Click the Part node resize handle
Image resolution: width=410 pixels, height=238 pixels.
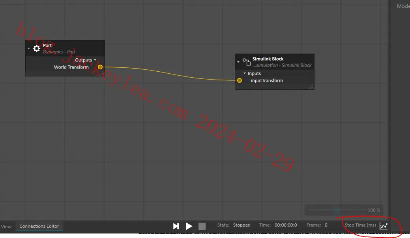tap(102, 74)
